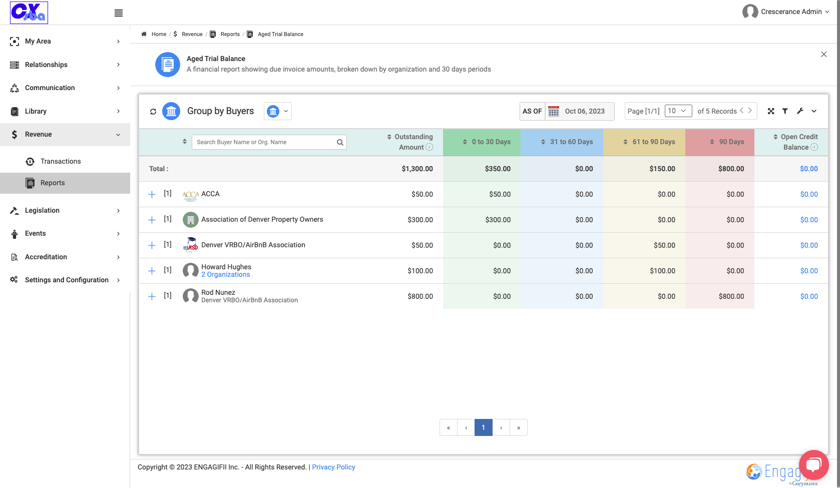Click the Buyer Name search field
This screenshot has height=488, width=840.
point(269,142)
